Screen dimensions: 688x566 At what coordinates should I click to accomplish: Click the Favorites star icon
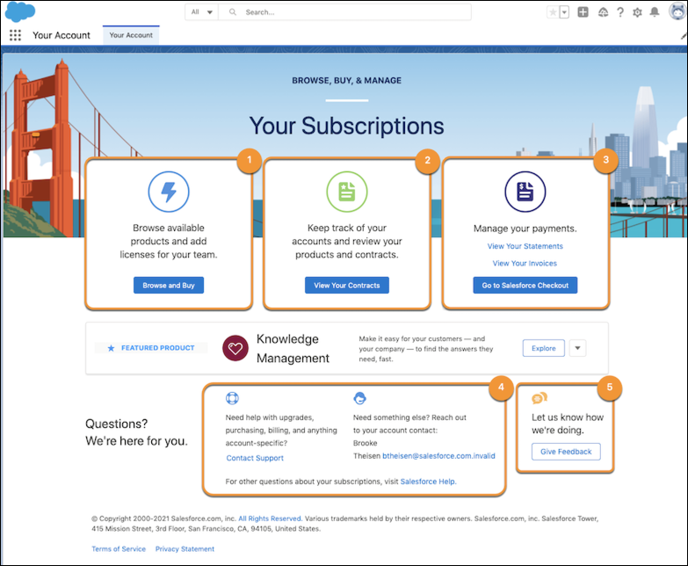point(553,12)
